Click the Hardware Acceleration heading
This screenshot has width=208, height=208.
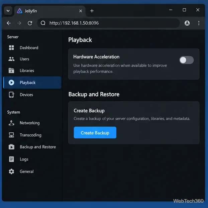point(96,57)
